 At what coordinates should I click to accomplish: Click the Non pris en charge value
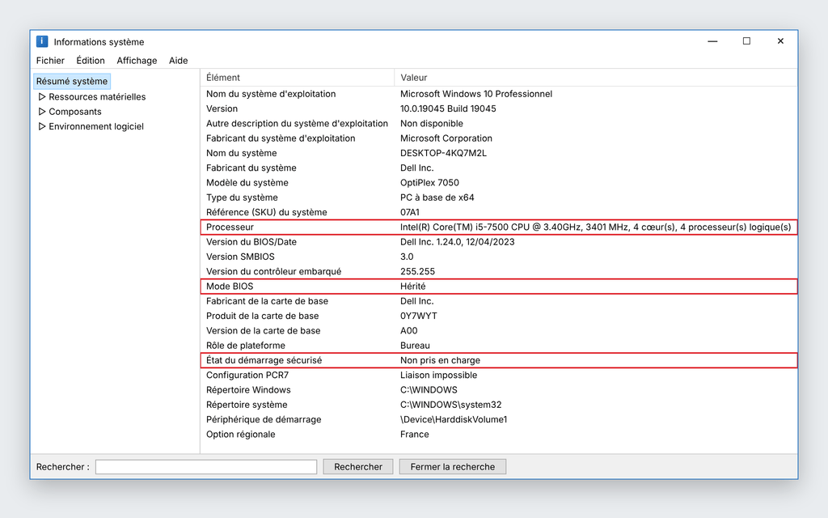pyautogui.click(x=441, y=360)
